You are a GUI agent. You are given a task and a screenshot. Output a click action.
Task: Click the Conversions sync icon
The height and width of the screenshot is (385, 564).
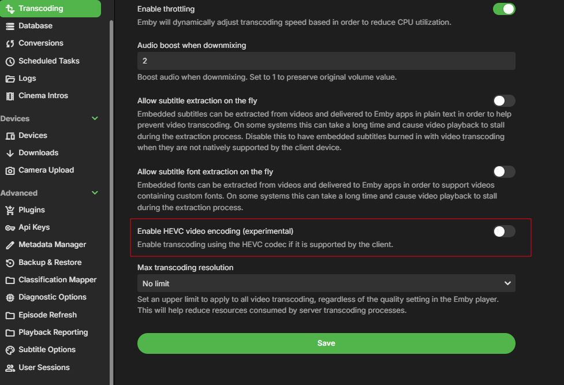click(x=10, y=43)
